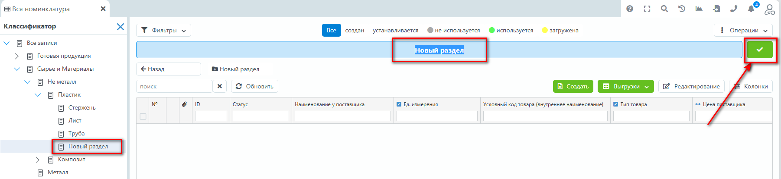Confirm section name with green checkmark
The image size is (781, 179).
(x=759, y=50)
